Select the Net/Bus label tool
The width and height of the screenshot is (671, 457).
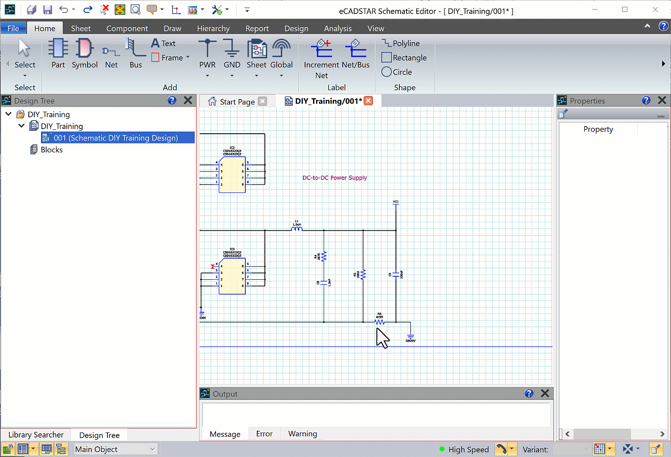(355, 54)
